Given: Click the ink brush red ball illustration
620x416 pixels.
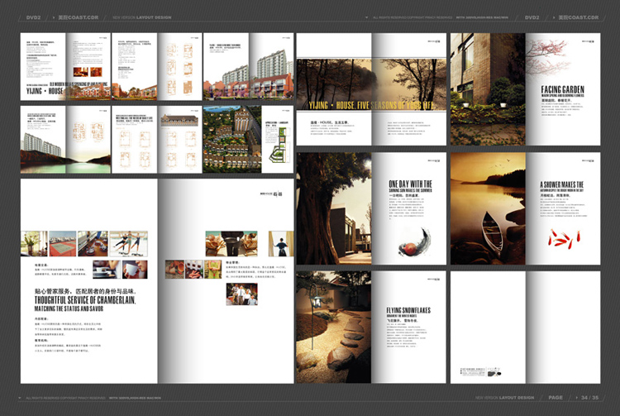Looking at the screenshot, I should (x=414, y=241).
